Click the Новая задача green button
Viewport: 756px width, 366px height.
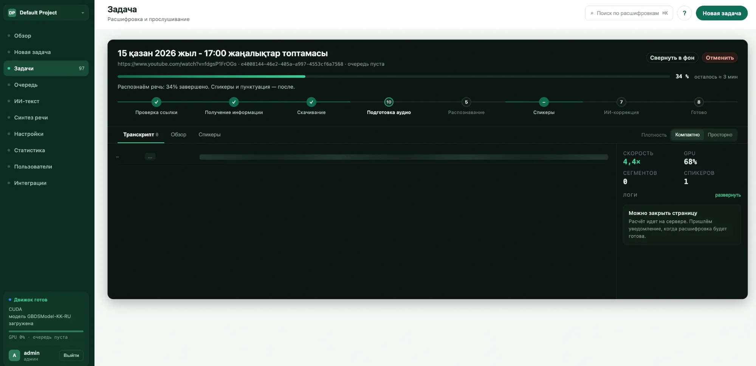pos(722,13)
